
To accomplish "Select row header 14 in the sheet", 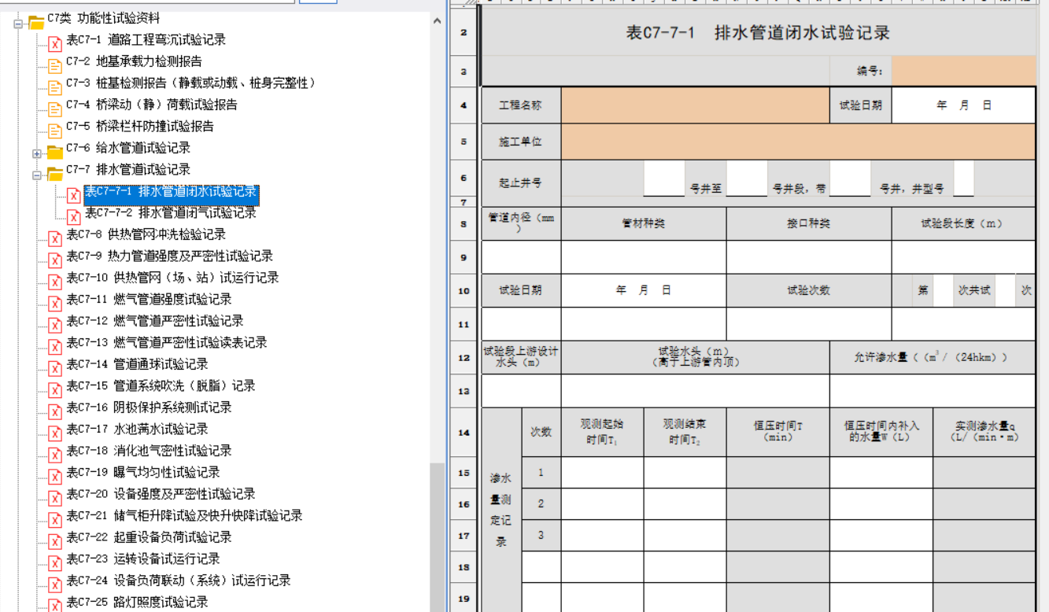I will click(464, 432).
